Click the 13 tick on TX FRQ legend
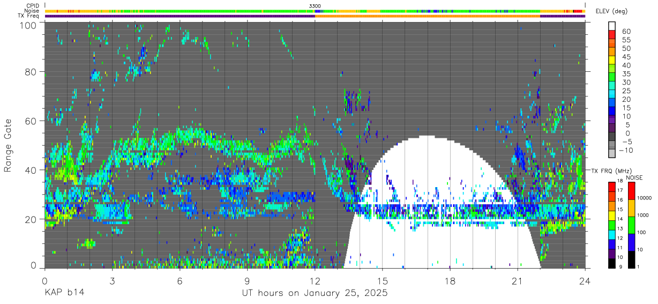Viewport: 658px width, 304px height. [x=620, y=229]
